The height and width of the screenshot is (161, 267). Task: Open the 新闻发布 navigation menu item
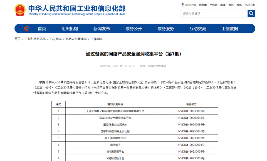[x=102, y=29]
